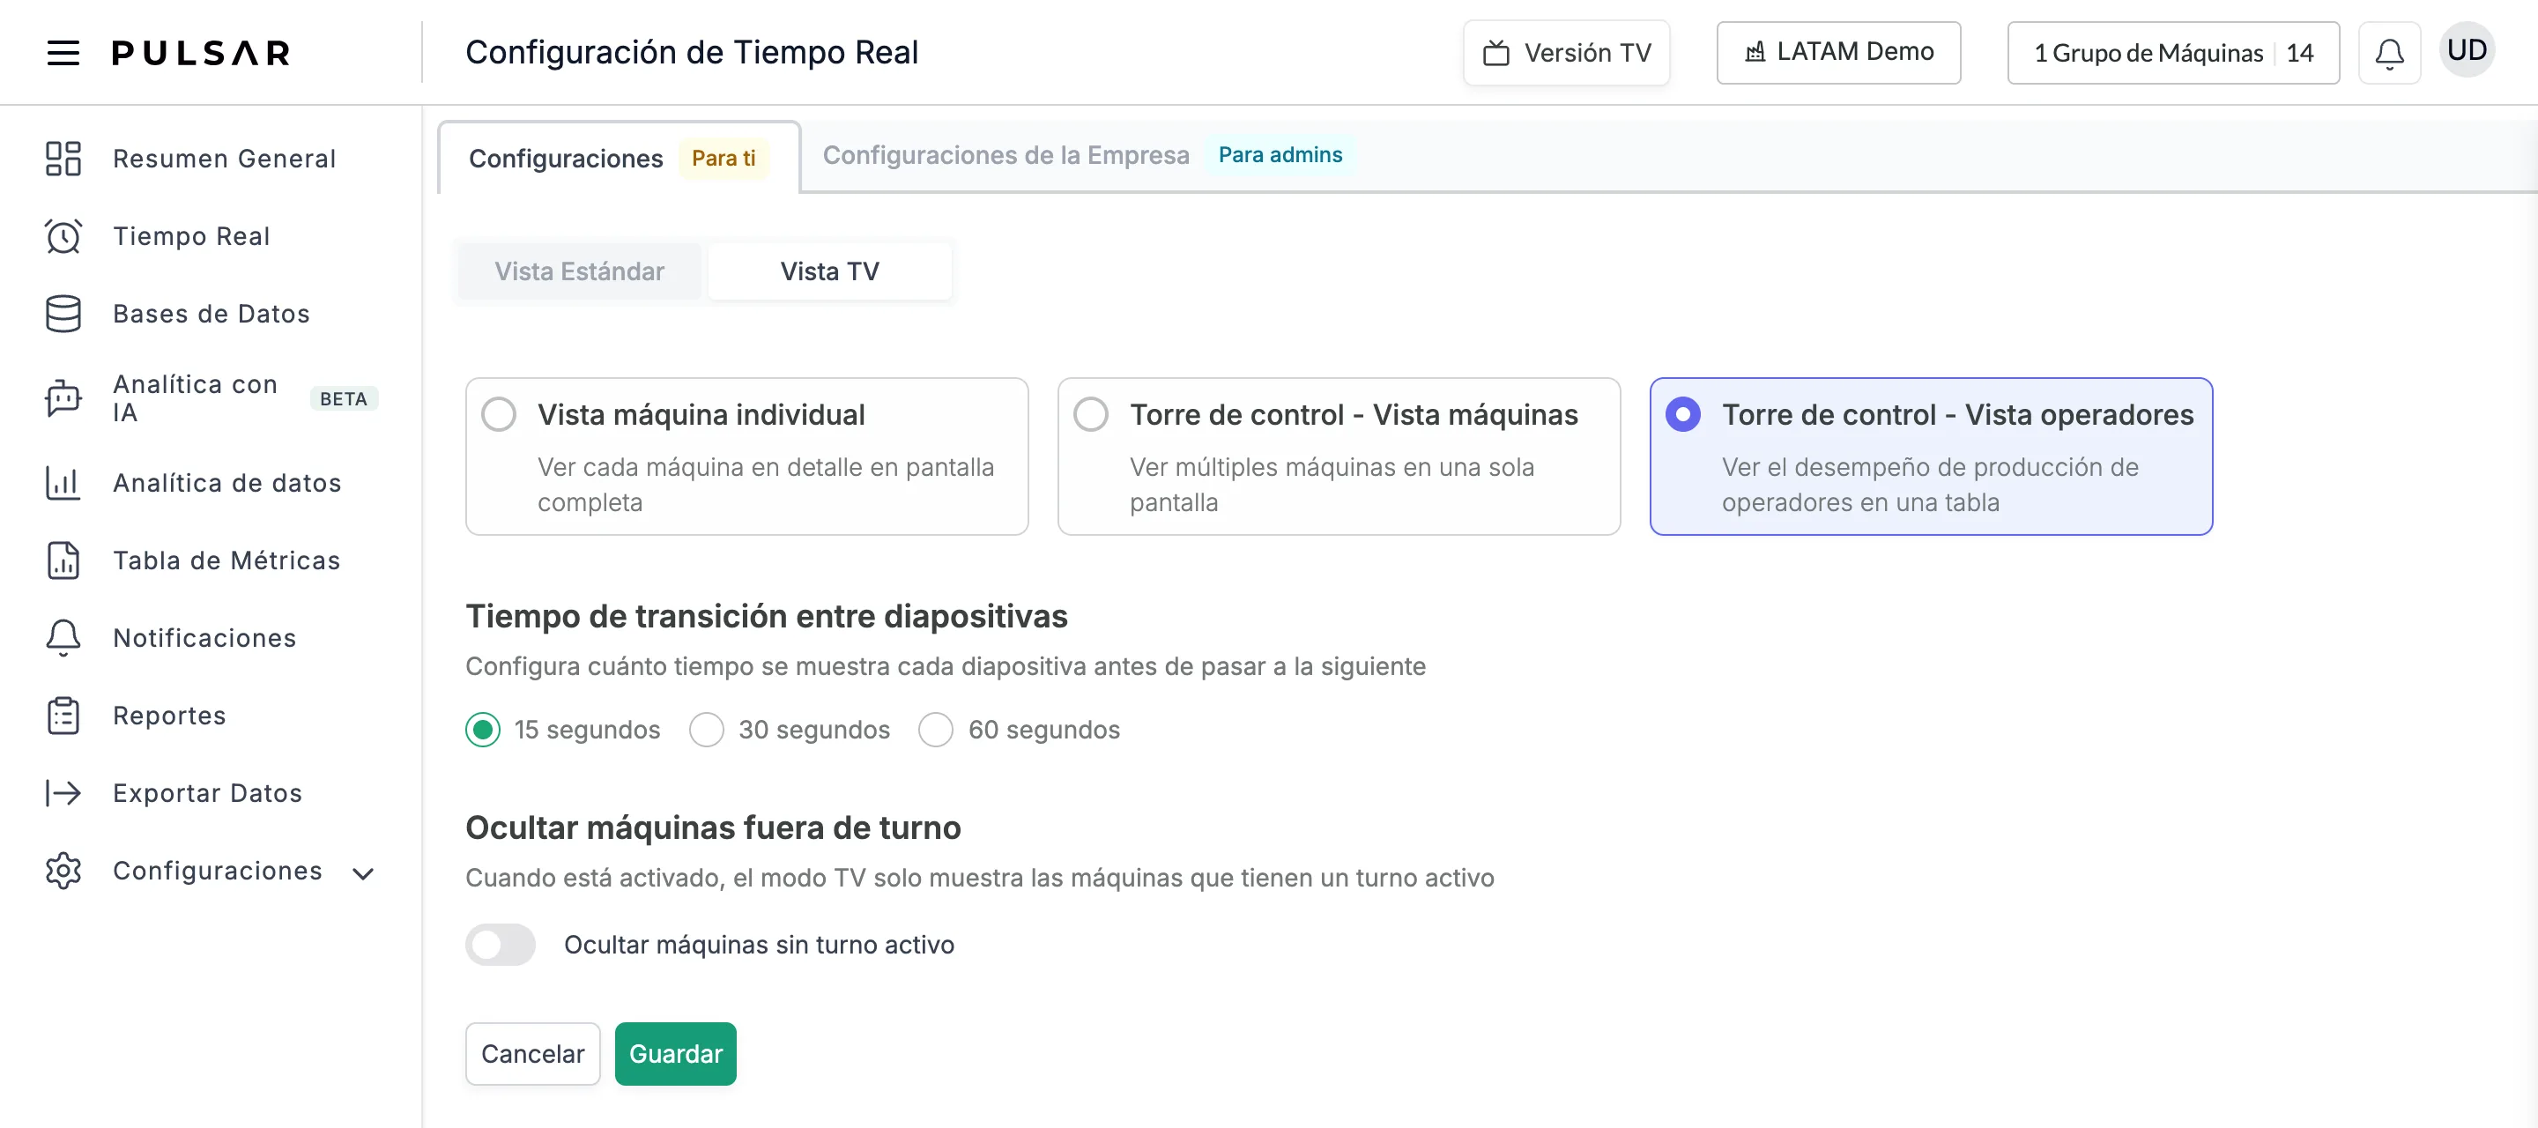The image size is (2538, 1128).
Task: Select Torre de control - Vista operadores
Action: coord(1931,456)
